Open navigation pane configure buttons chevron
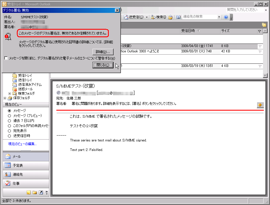270x205 pixels. tap(47, 192)
